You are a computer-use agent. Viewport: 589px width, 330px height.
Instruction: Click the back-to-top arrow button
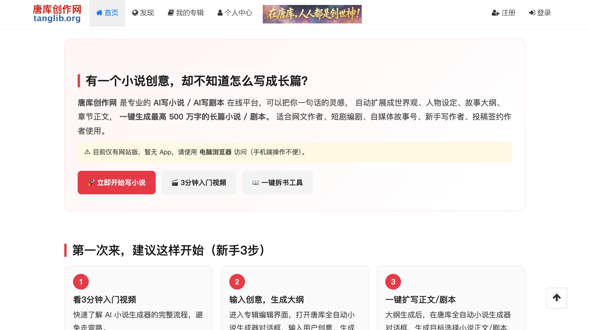pos(557,298)
